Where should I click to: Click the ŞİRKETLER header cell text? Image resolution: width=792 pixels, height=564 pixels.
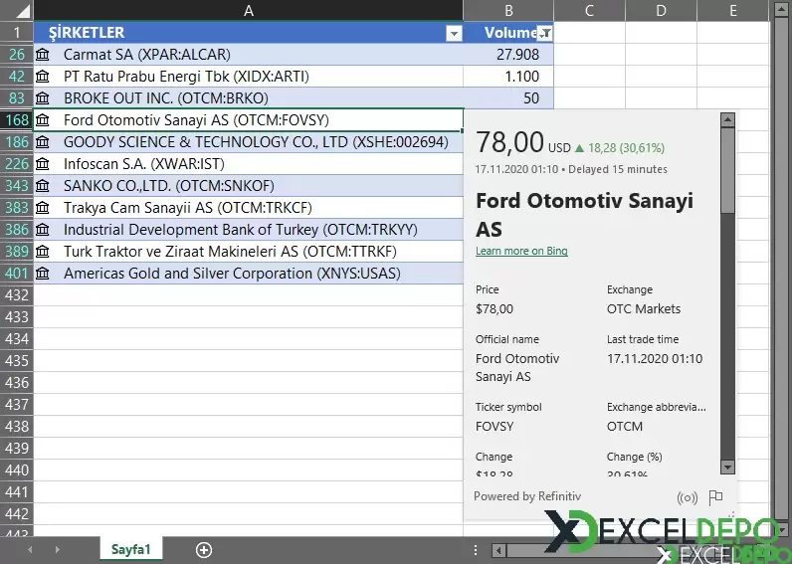[x=87, y=32]
